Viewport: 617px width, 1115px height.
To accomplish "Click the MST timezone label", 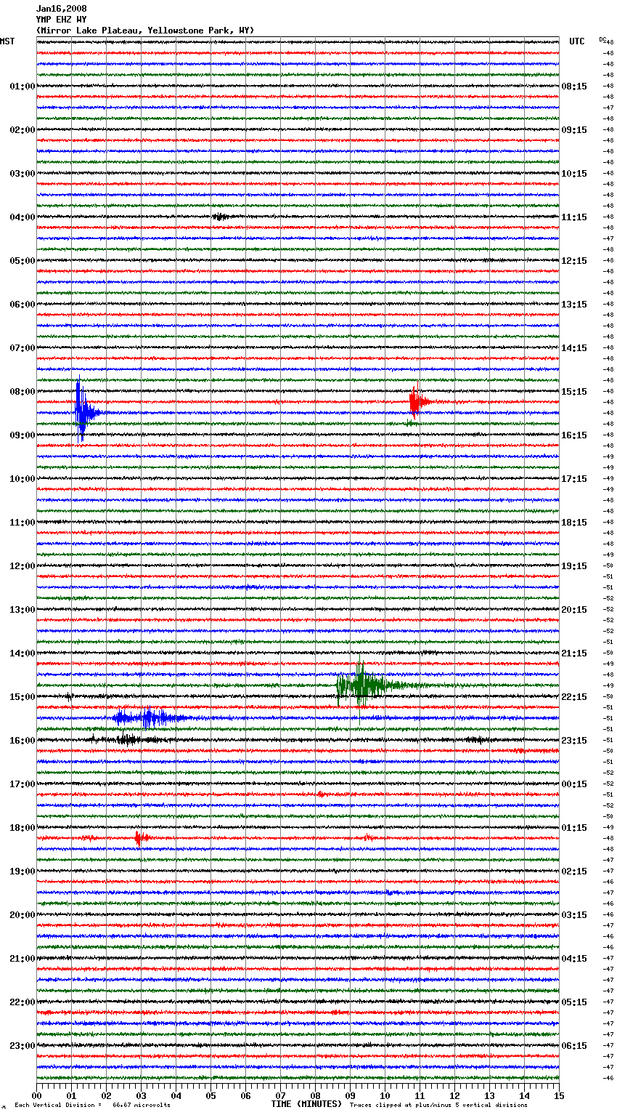I will tap(7, 41).
